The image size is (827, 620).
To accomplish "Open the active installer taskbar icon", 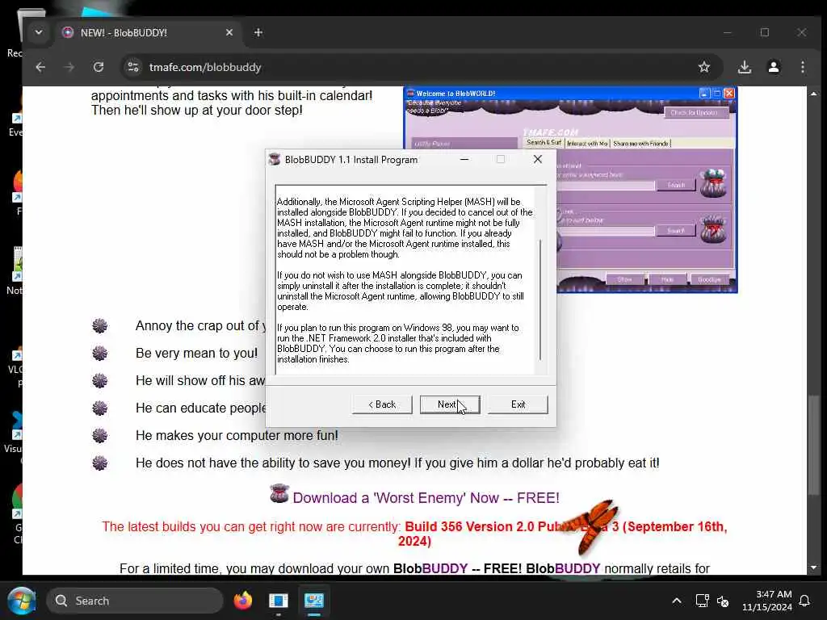I will click(314, 601).
